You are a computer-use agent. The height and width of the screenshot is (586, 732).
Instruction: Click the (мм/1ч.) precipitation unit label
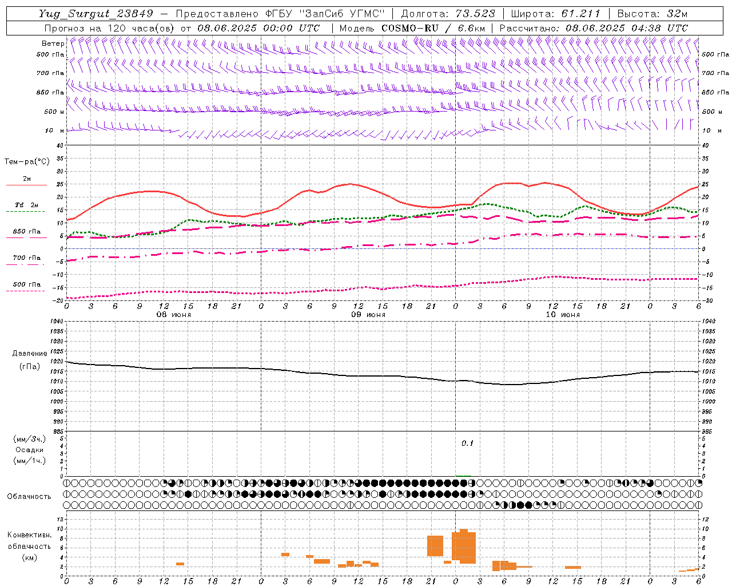30,461
